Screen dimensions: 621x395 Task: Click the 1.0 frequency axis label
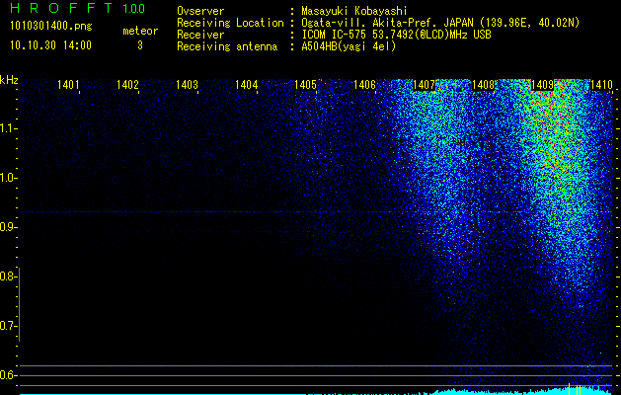[x=8, y=178]
